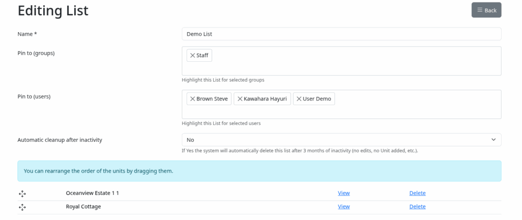
Task: Open the View link for Oceanview Estate 1 1
Action: point(344,193)
